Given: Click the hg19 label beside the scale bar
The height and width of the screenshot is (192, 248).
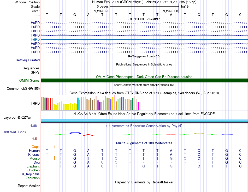Looking at the screenshot, I should point(185,7).
